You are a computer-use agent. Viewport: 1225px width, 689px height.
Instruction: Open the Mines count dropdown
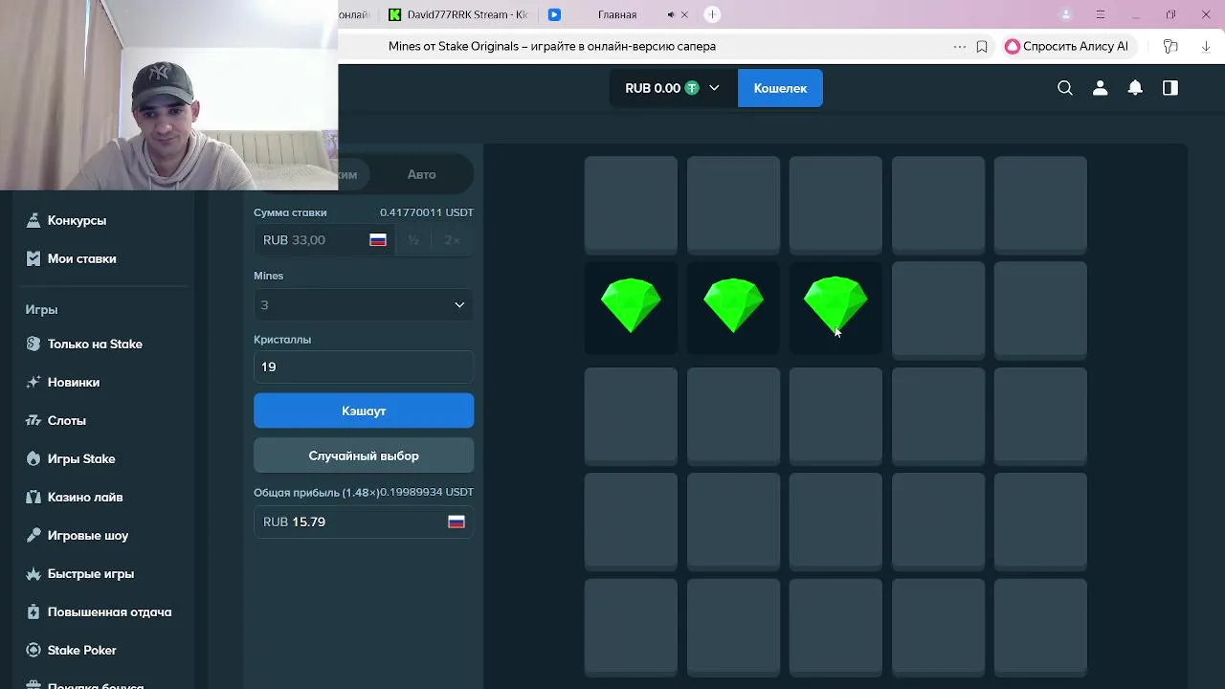(364, 304)
